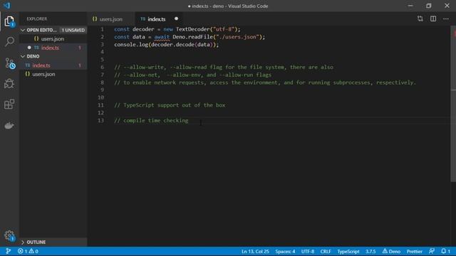Open the Extensions view in activity bar

[x=9, y=105]
